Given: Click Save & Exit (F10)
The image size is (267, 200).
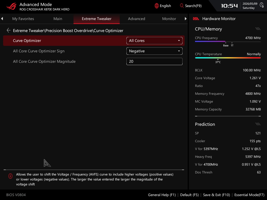Looking at the screenshot, I should click(216, 195).
